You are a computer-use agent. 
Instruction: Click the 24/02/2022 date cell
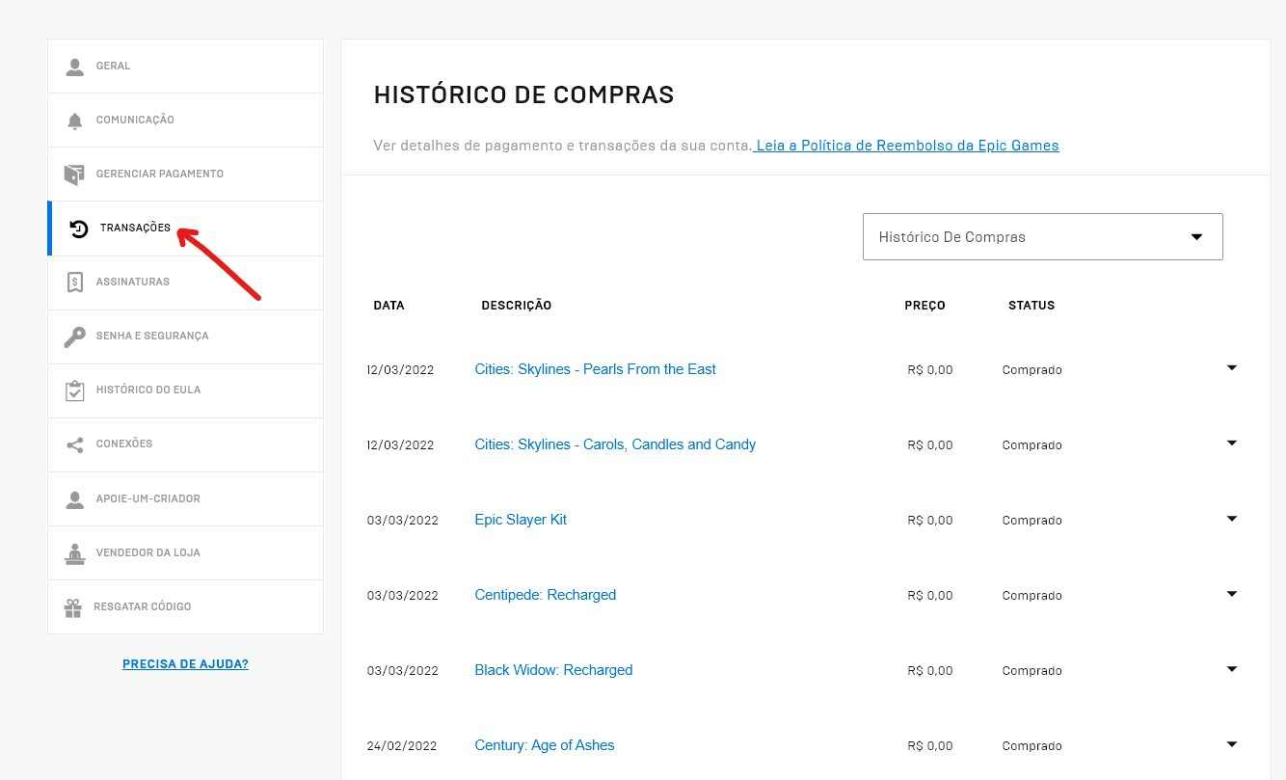(x=402, y=746)
